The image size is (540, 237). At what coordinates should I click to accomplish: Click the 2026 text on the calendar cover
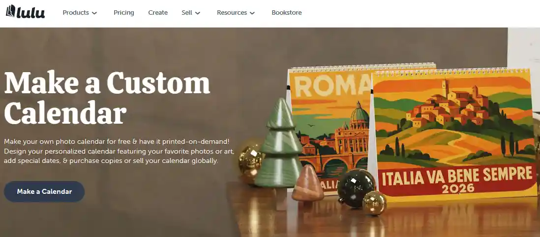tap(458, 188)
